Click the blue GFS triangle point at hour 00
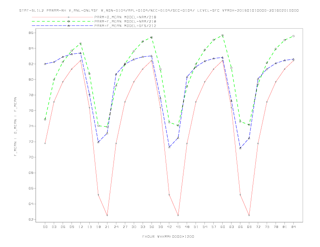Screen dimensions: 320x247 click(x=45, y=64)
